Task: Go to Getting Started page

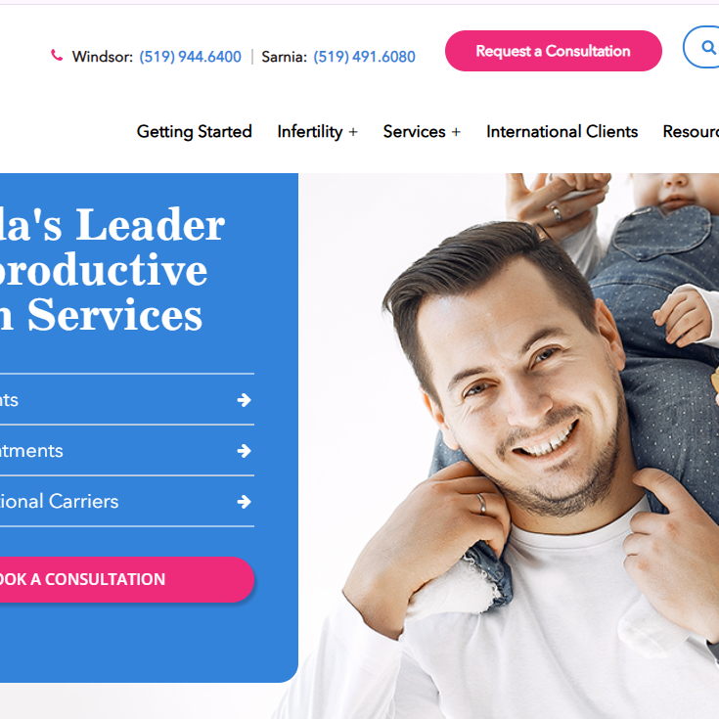Action: point(195,132)
